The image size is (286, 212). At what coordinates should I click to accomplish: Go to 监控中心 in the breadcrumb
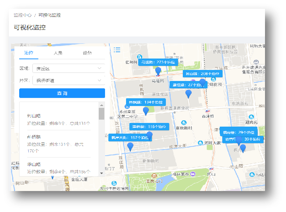pos(22,15)
